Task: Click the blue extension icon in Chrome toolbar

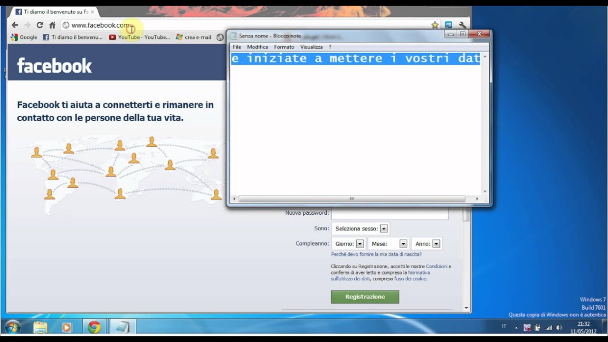Action: (448, 25)
